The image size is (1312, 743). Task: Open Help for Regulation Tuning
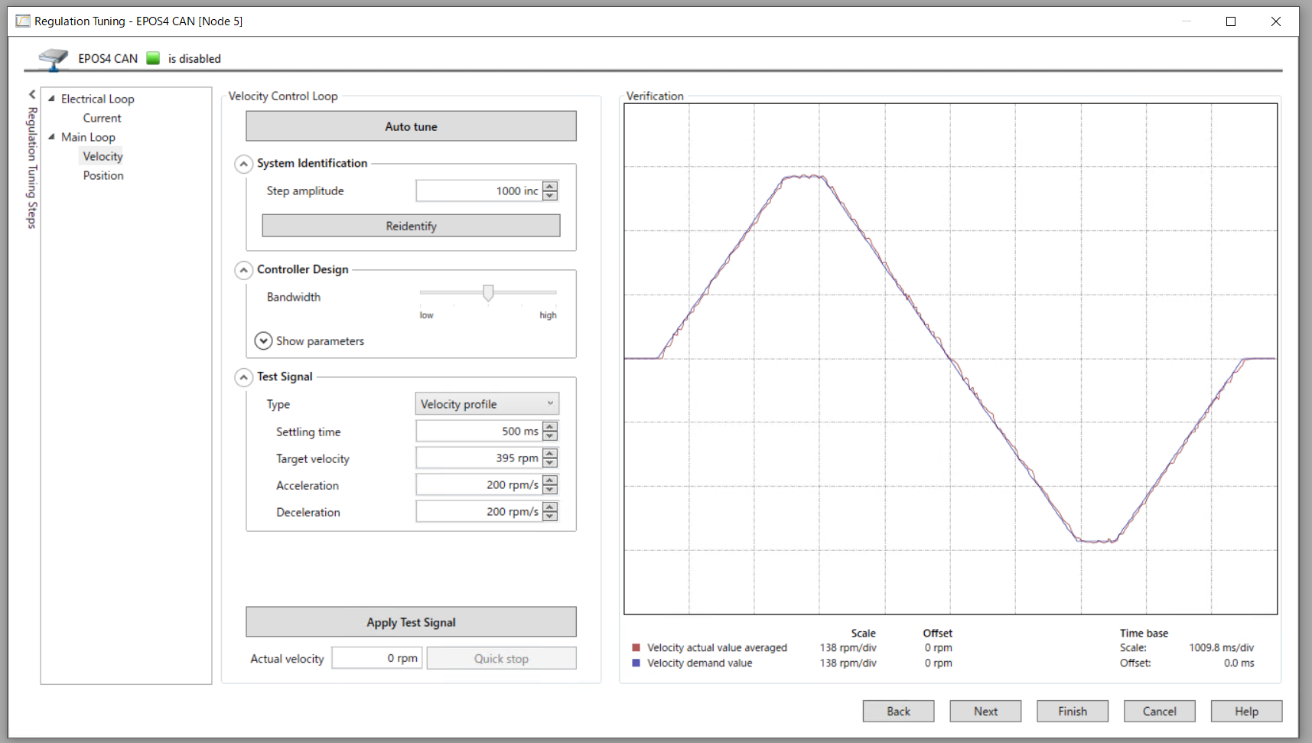pos(1246,711)
